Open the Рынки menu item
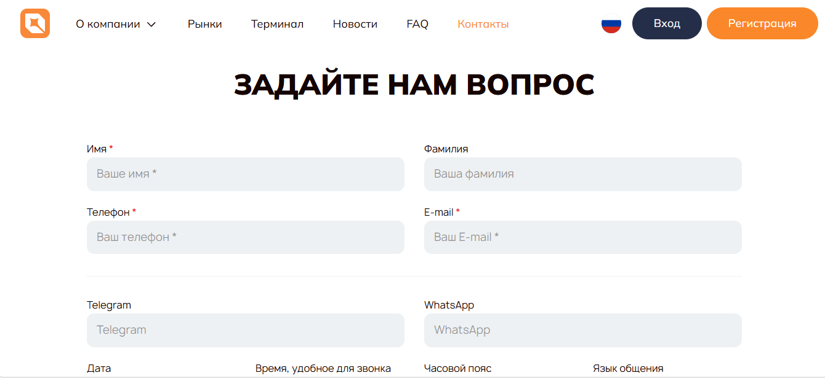This screenshot has height=378, width=825. tap(205, 24)
